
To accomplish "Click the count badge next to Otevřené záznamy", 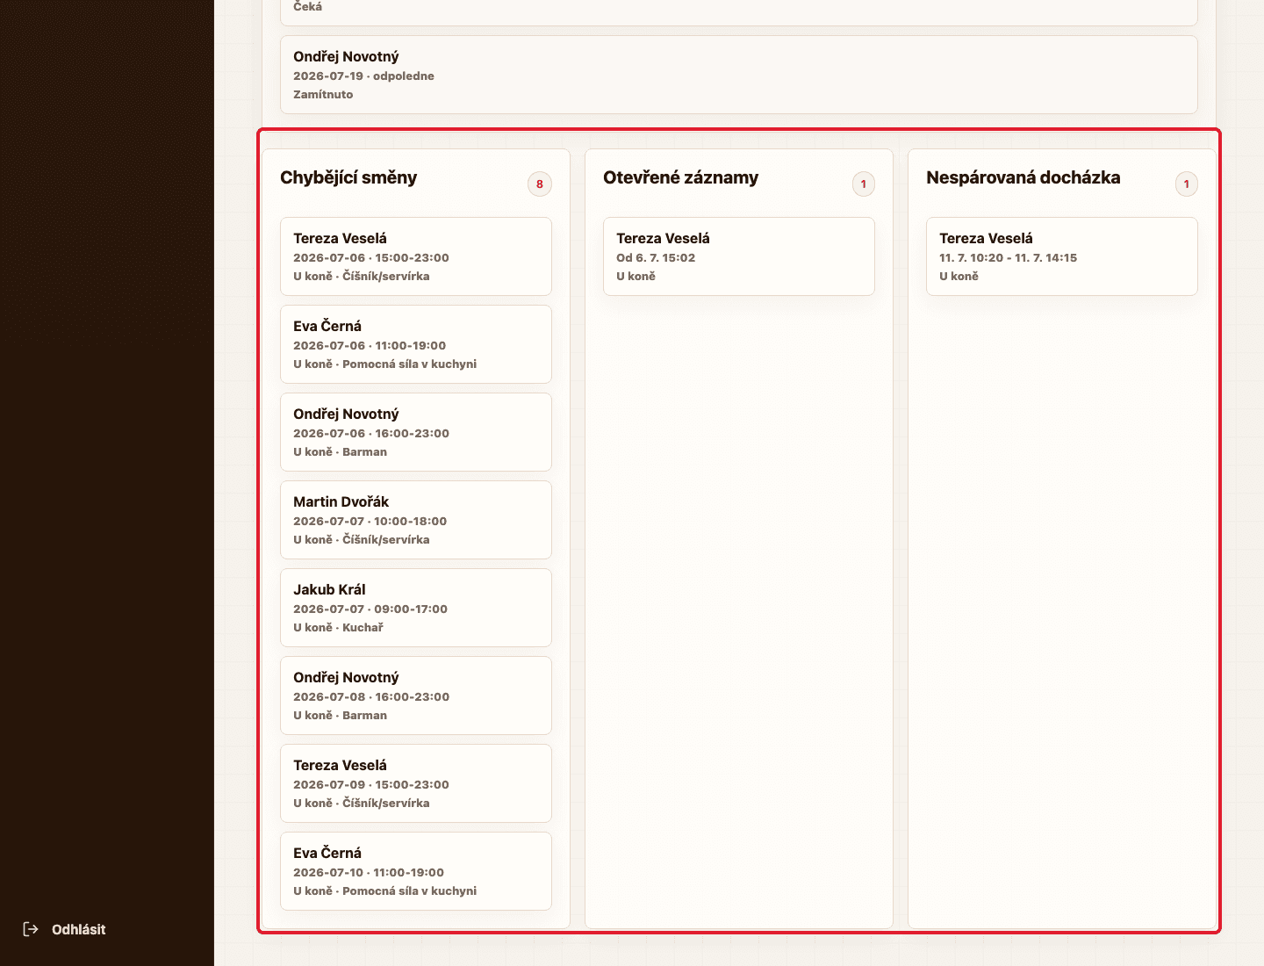I will pyautogui.click(x=864, y=184).
